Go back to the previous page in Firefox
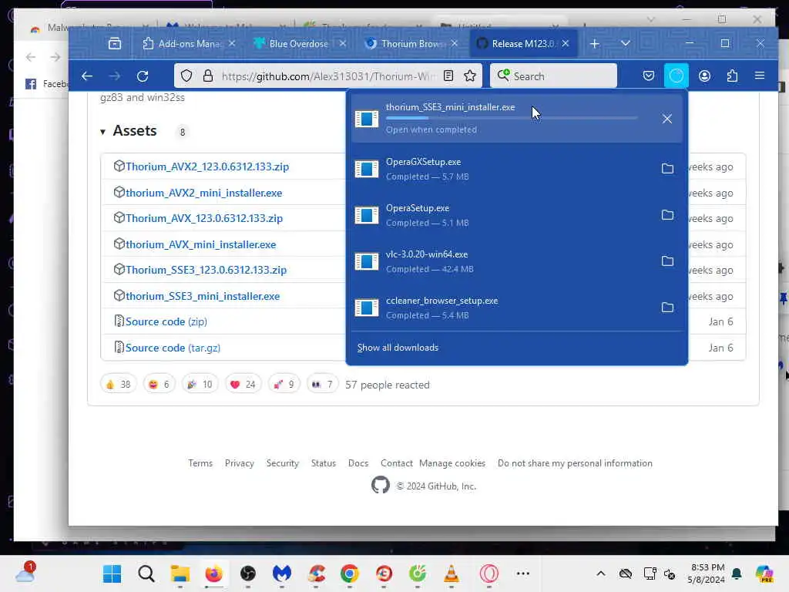 [87, 76]
